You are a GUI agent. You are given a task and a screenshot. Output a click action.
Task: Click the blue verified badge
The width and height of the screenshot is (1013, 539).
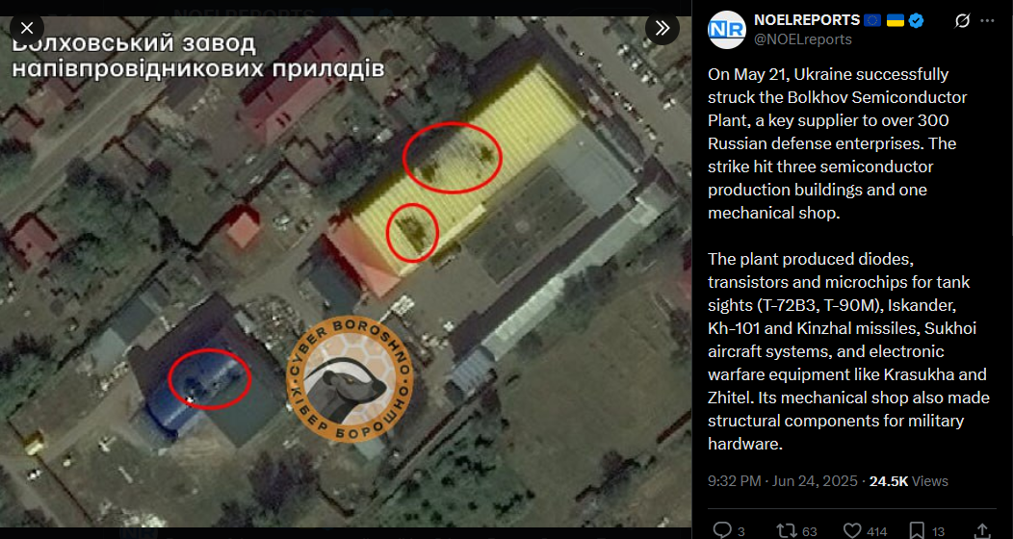point(916,20)
